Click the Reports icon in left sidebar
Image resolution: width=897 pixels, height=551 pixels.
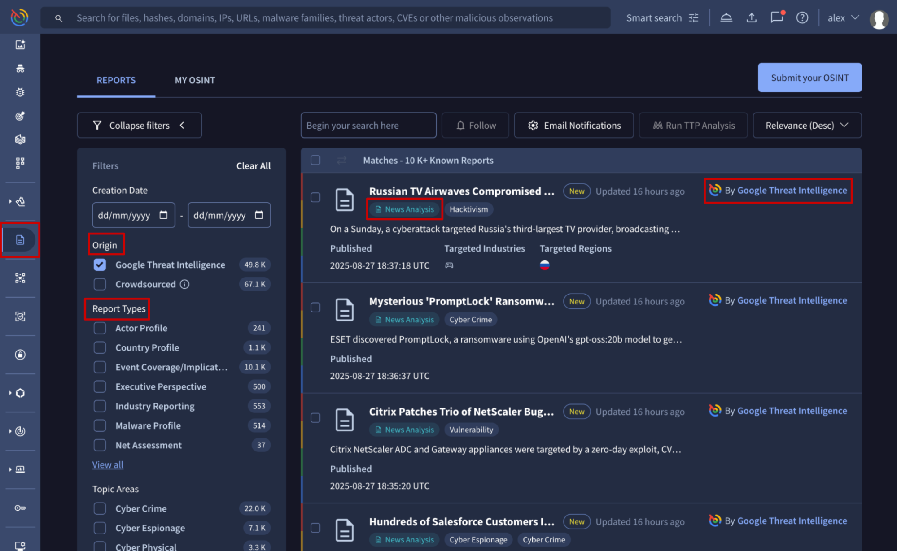tap(20, 240)
